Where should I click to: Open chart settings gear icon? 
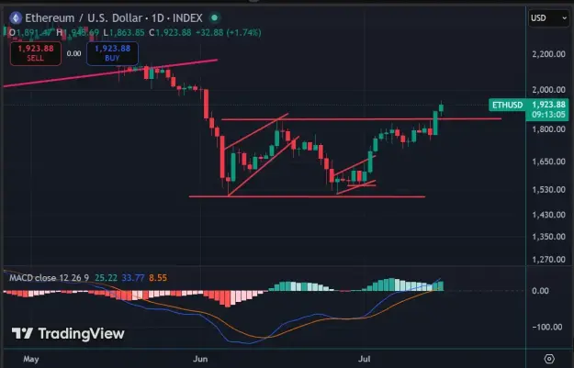(549, 359)
